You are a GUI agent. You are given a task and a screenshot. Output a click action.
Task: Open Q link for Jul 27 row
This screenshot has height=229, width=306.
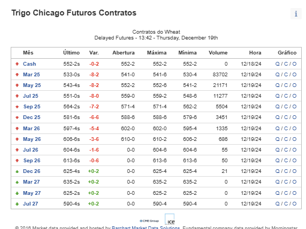(x=277, y=204)
